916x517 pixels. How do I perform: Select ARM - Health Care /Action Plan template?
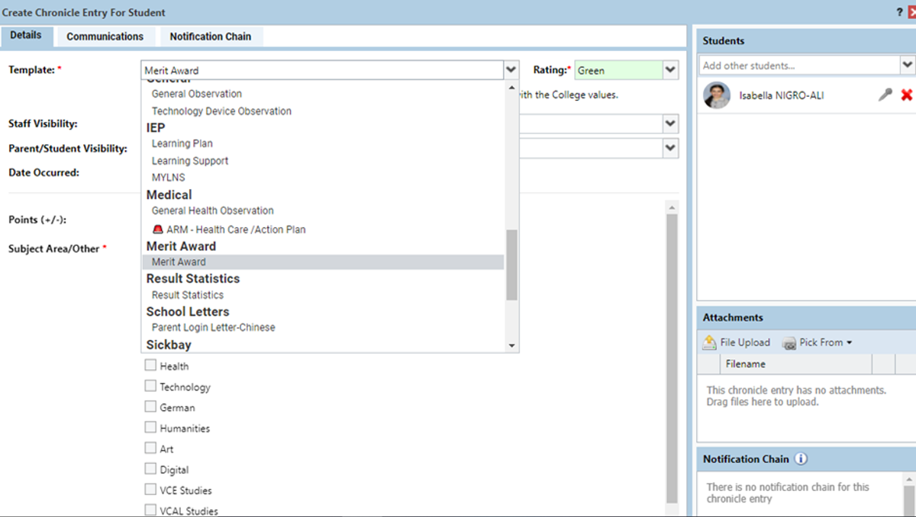[x=235, y=230]
